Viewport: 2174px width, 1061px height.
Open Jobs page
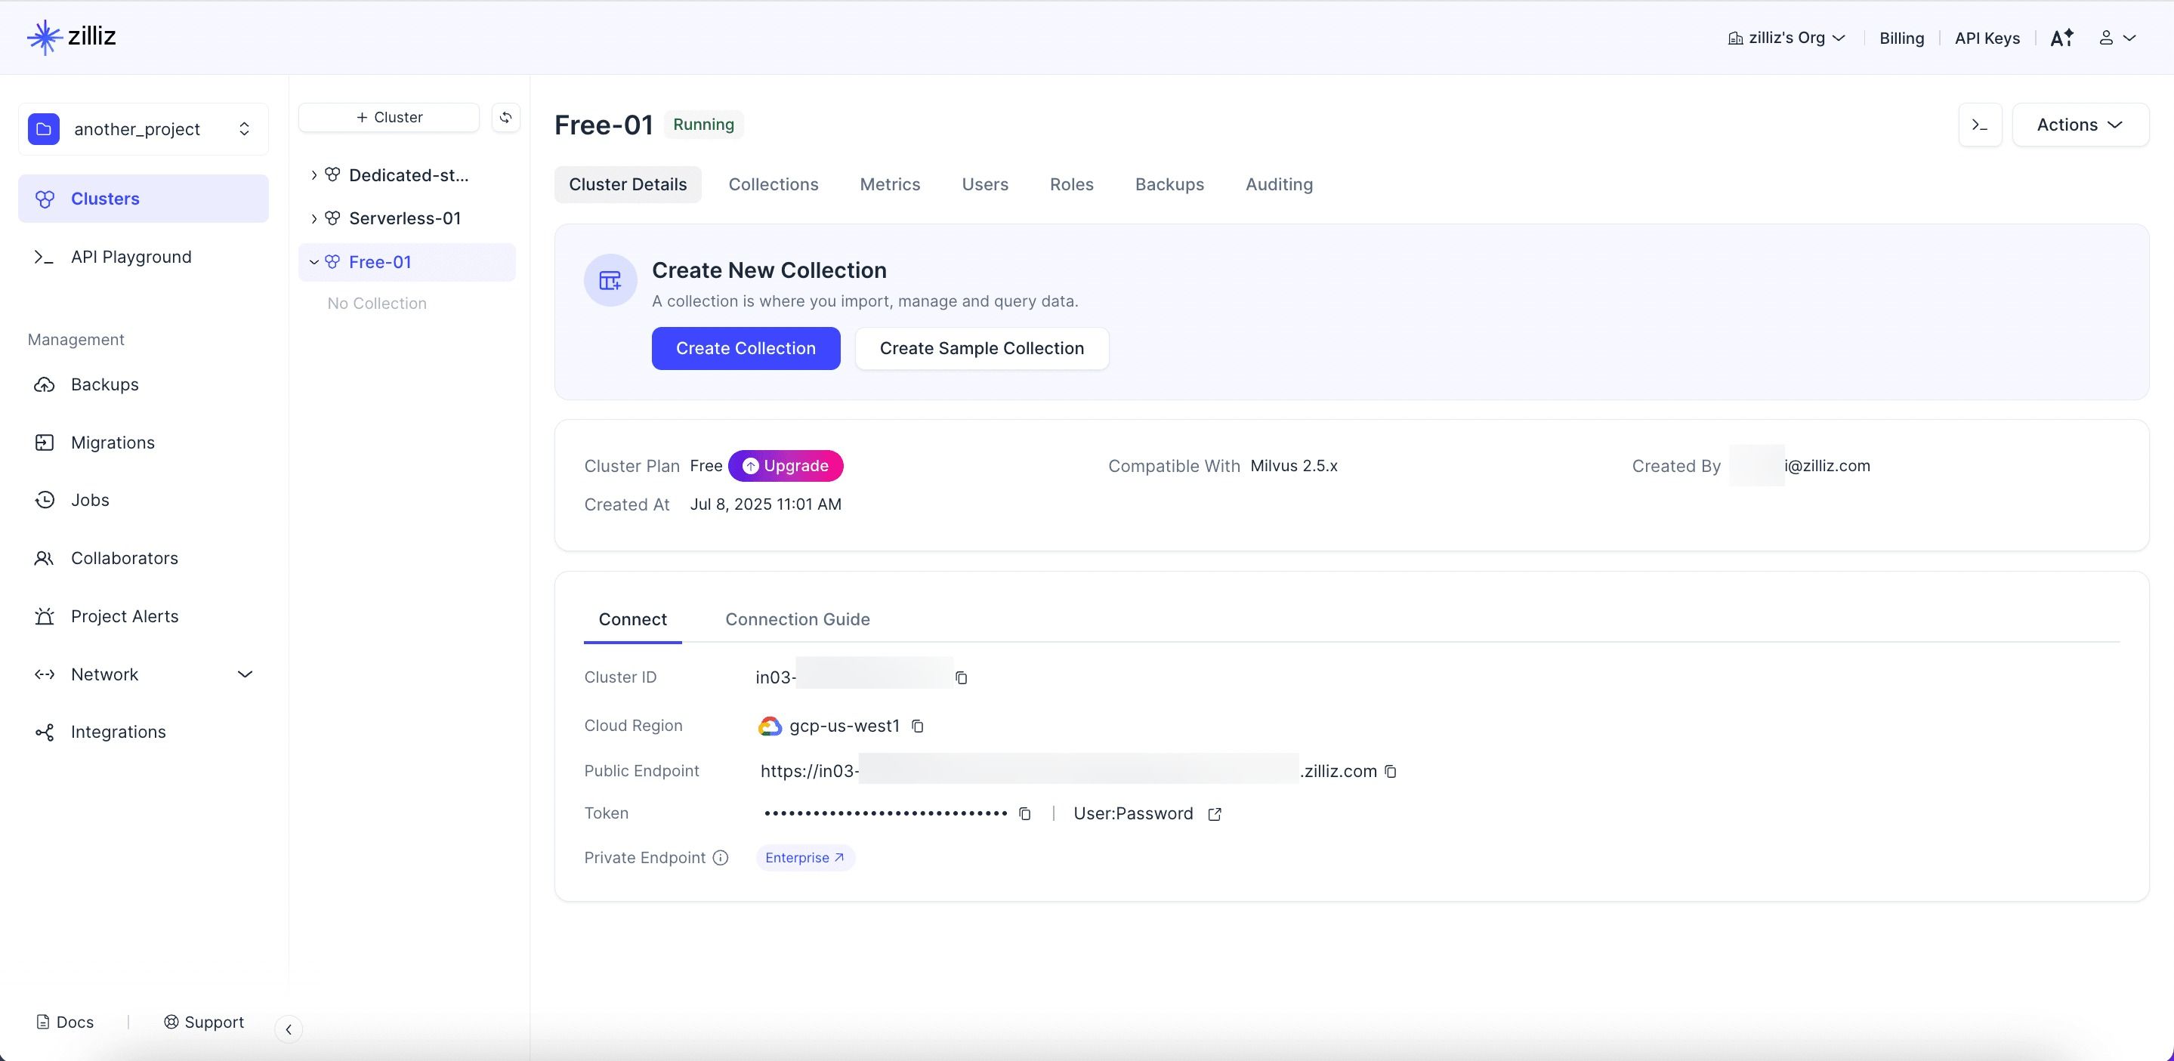point(144,500)
